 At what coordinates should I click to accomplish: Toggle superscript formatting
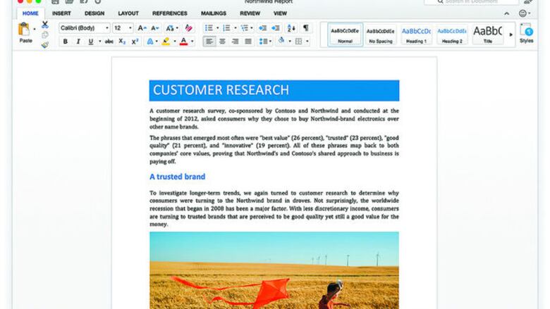[x=135, y=42]
